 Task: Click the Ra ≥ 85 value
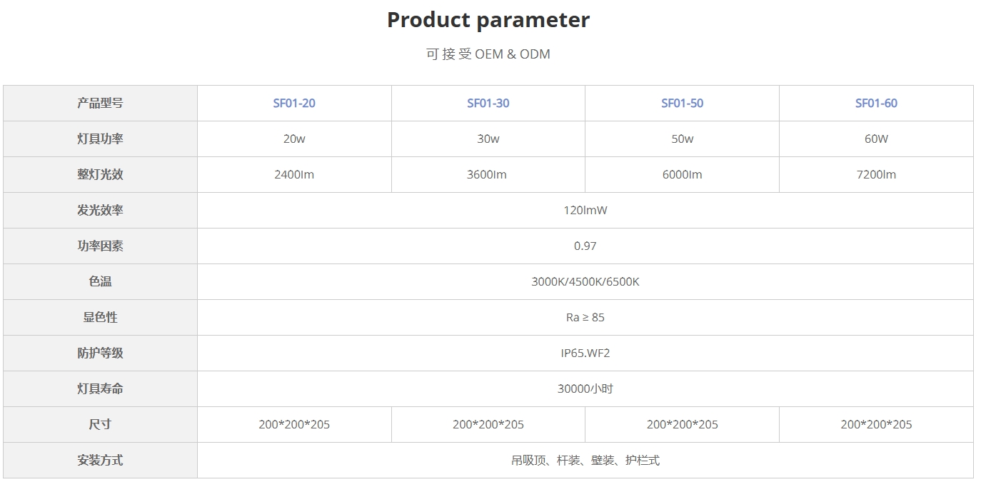tap(585, 317)
